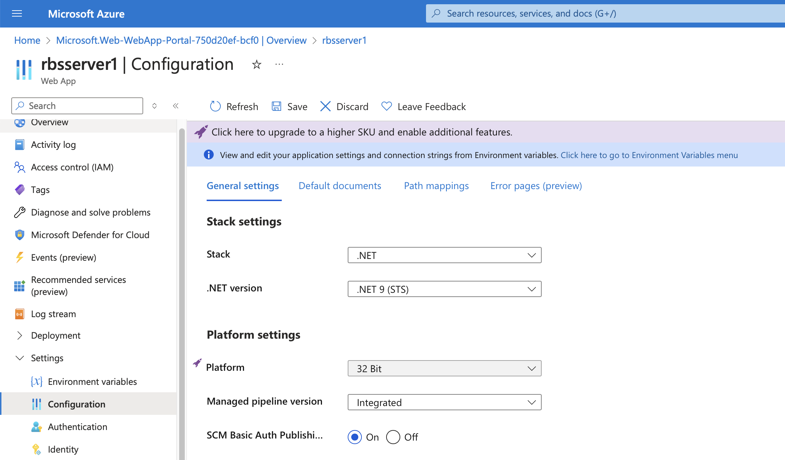This screenshot has height=460, width=785.
Task: Click the Leave Feedback button label
Action: pyautogui.click(x=432, y=107)
